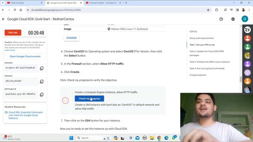
Task: Copy the GCP Project ID
Action: pyautogui.click(x=42, y=95)
